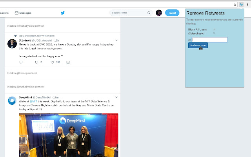View DeepMind booth photo

(x=69, y=135)
